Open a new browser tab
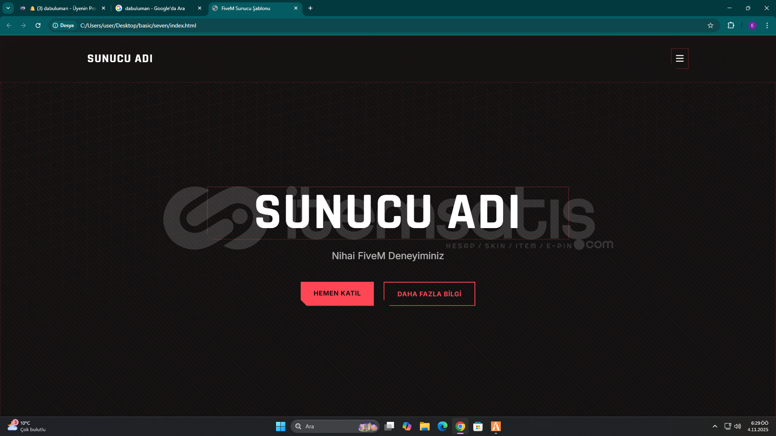The height and width of the screenshot is (436, 776). (310, 8)
